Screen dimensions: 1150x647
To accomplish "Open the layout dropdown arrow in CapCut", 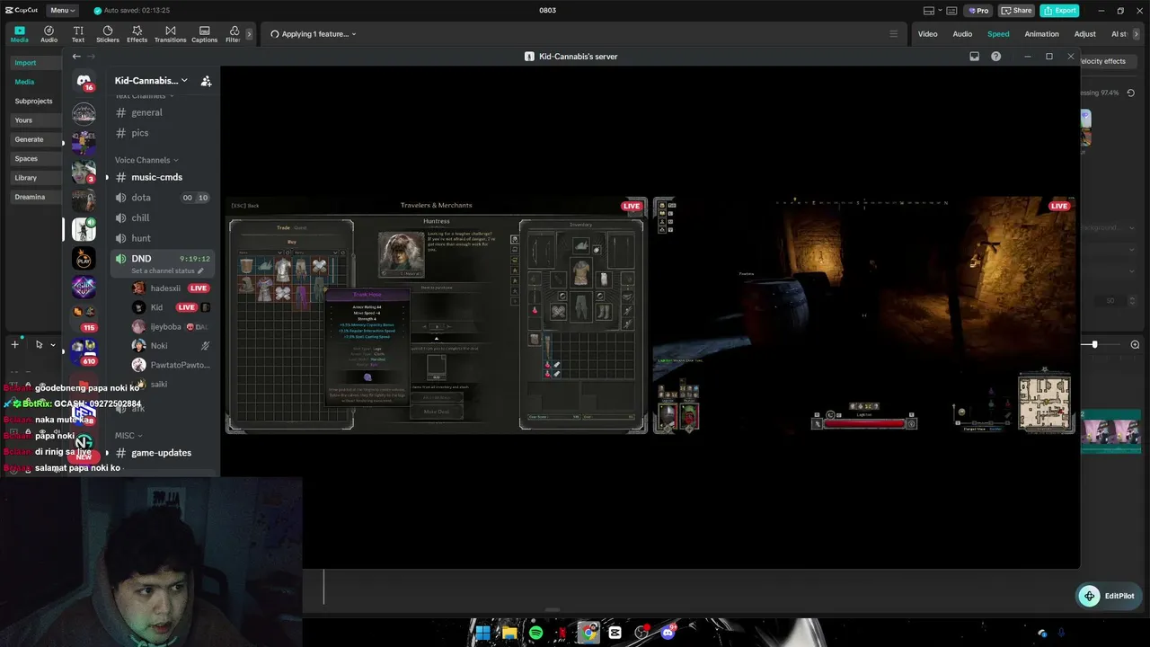I will point(940,10).
